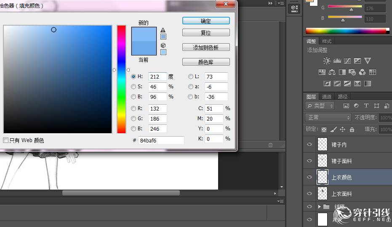Filter layers by text type (T icon)
Viewport: 392px width, 227px height.
[366, 106]
